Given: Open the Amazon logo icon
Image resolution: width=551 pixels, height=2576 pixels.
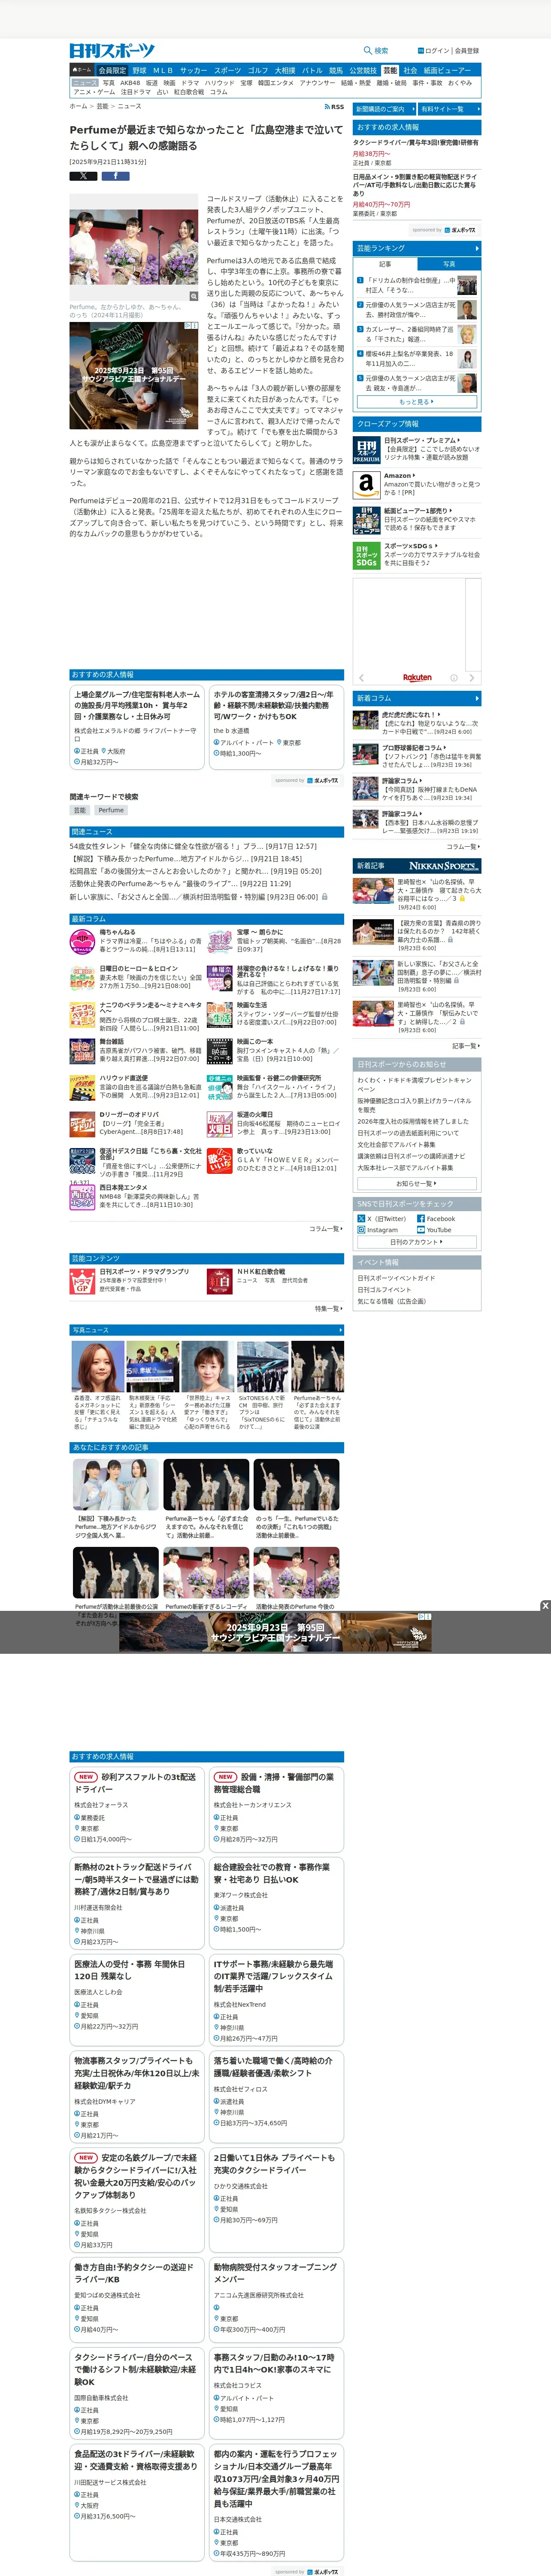Looking at the screenshot, I should point(366,485).
